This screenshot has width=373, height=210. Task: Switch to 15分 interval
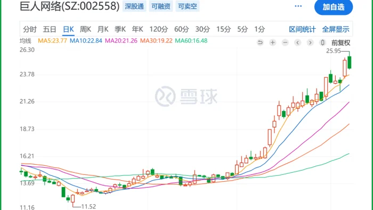pyautogui.click(x=223, y=29)
